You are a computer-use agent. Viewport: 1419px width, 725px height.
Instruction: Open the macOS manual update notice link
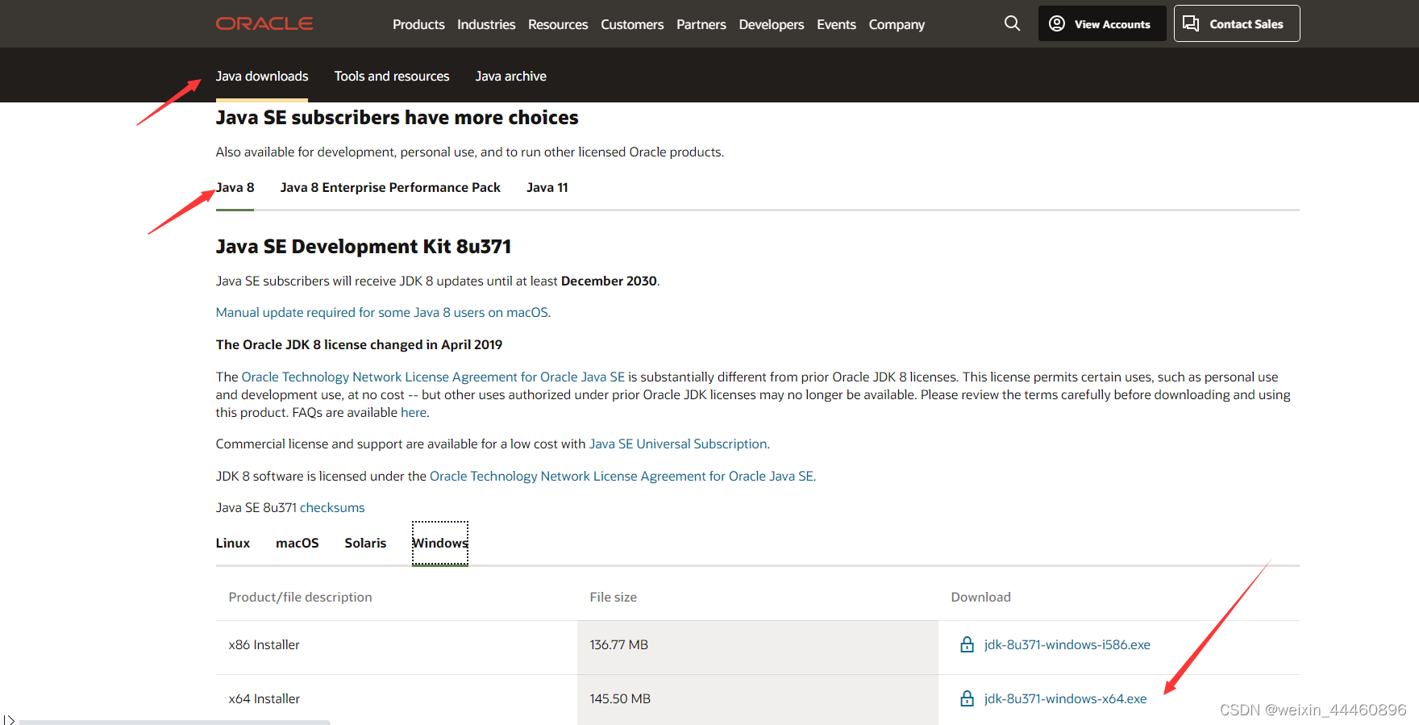[382, 312]
